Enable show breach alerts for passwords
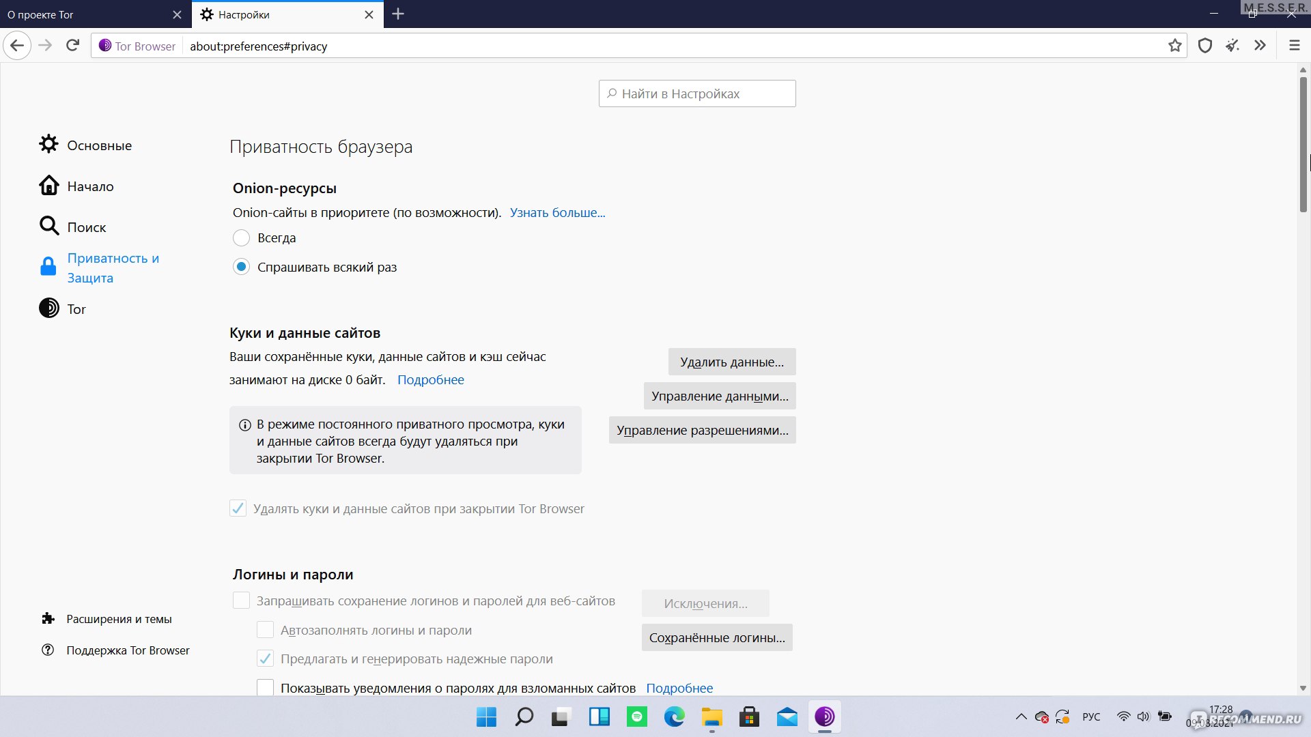 click(x=265, y=687)
